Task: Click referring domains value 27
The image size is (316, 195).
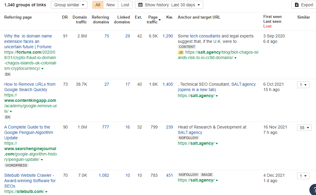Action: click(x=107, y=84)
